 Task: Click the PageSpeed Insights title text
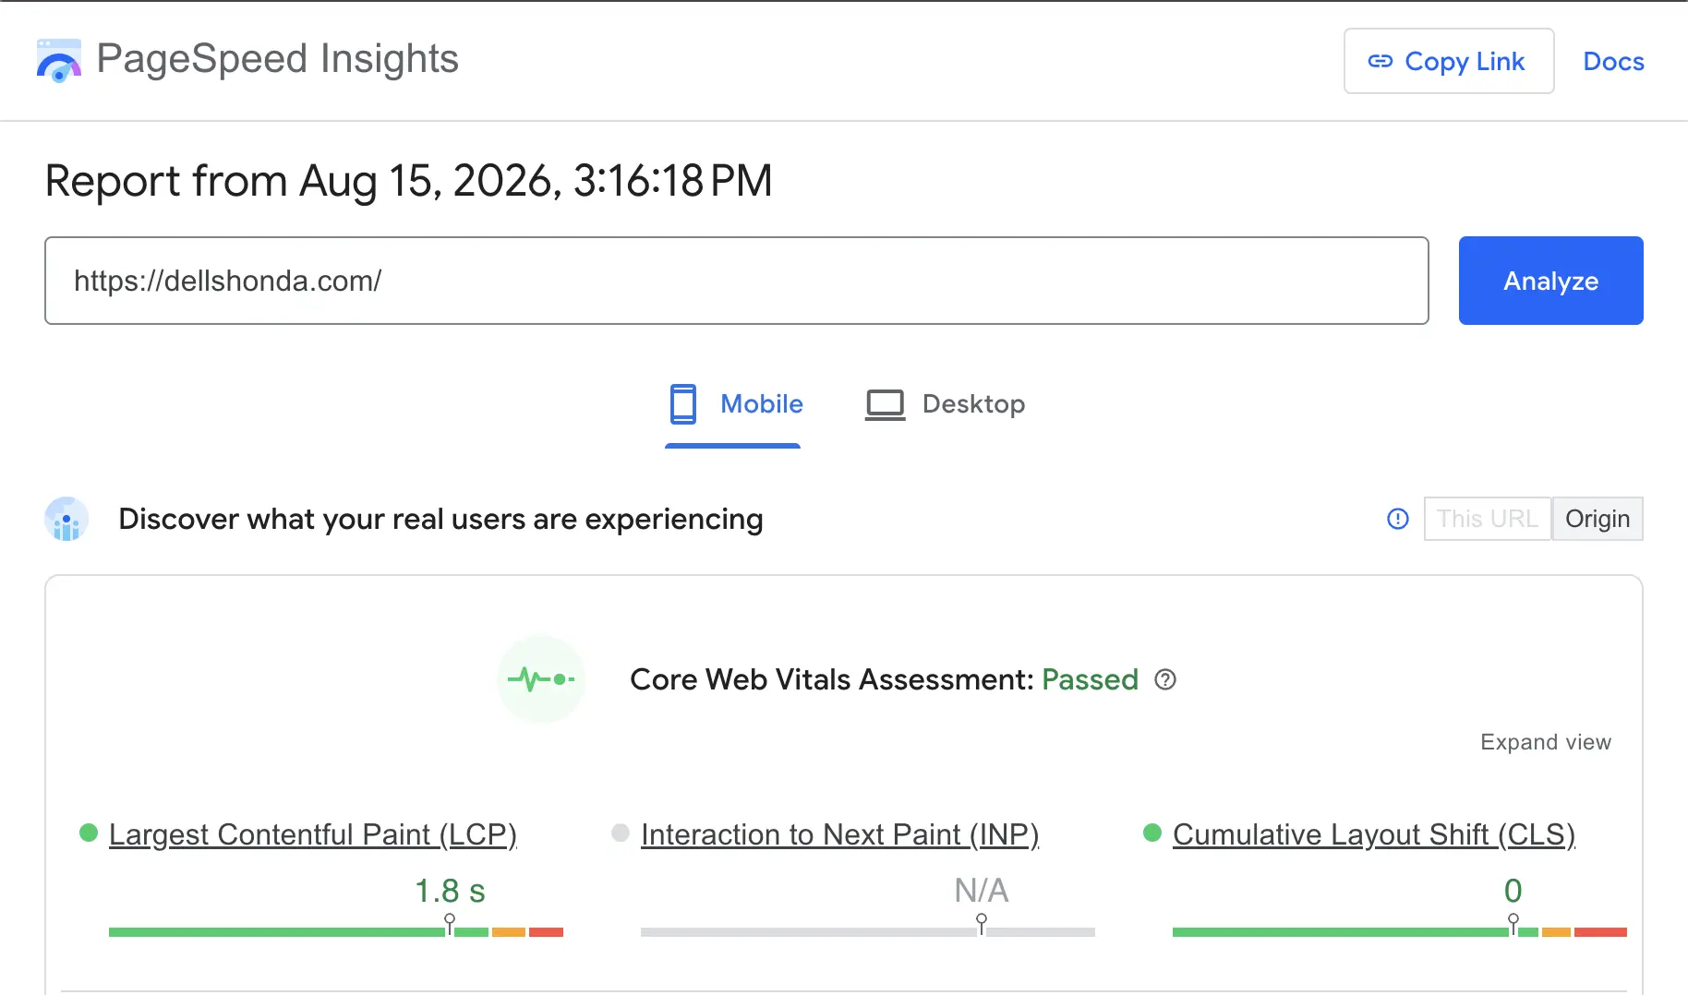[278, 59]
